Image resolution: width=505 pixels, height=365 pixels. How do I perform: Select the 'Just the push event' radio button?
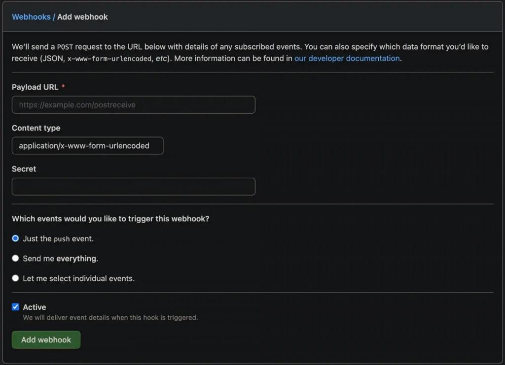15,238
